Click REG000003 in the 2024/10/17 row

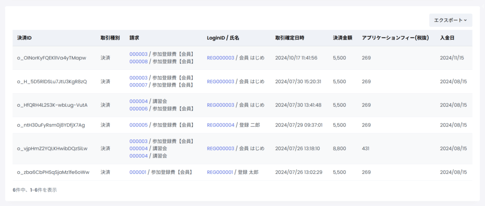(220, 58)
